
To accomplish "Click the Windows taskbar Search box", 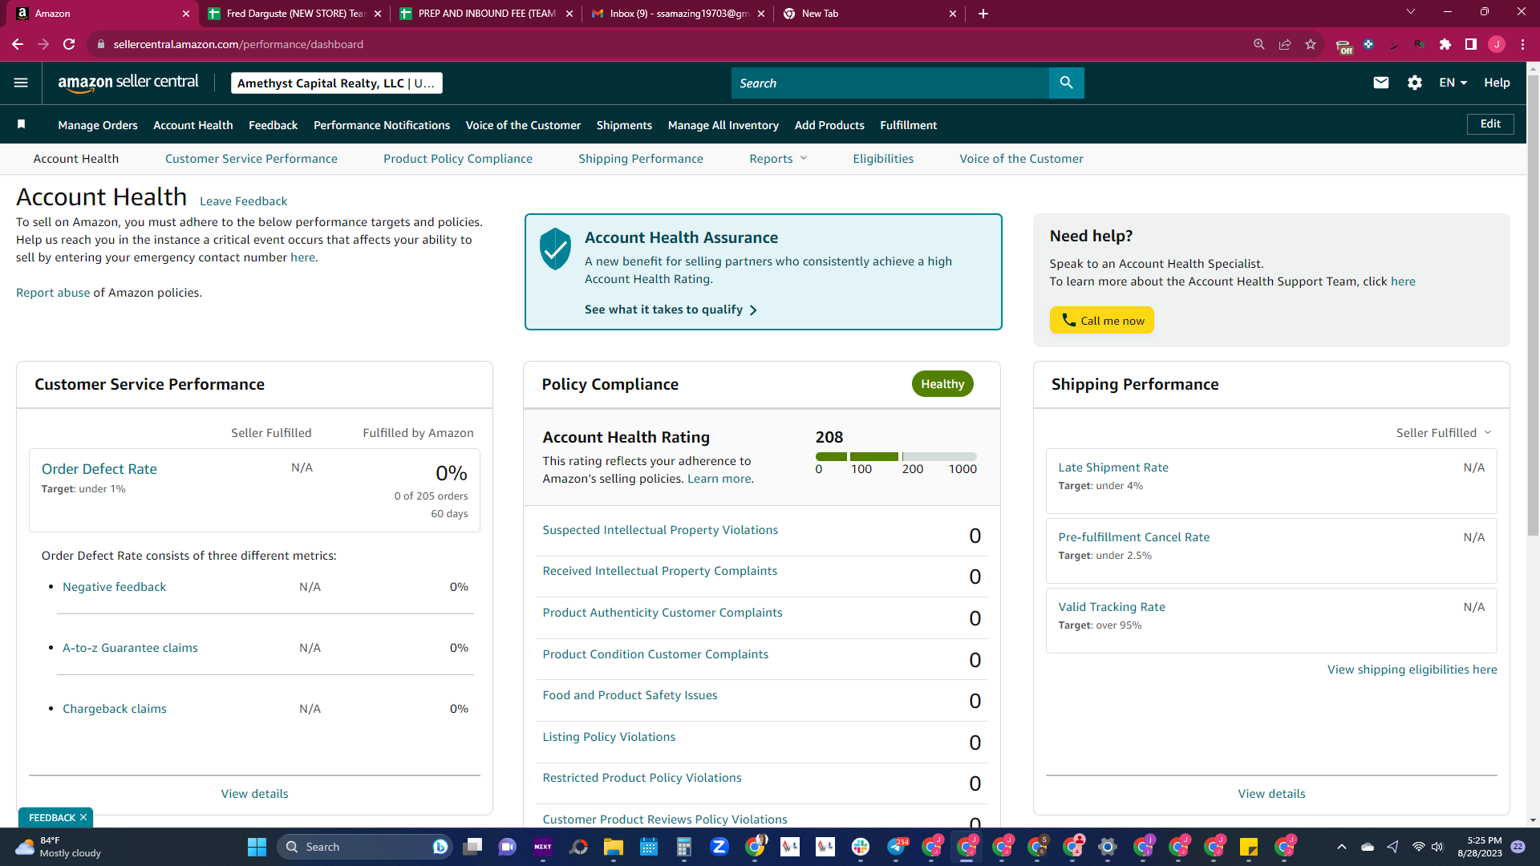I will (365, 847).
